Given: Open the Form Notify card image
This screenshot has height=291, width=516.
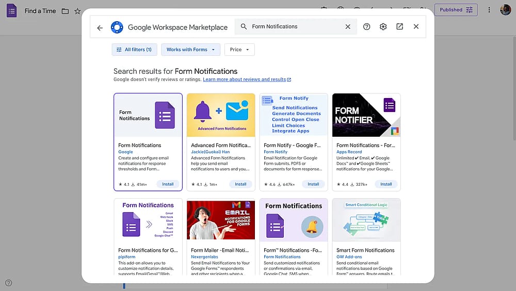Looking at the screenshot, I should [294, 115].
